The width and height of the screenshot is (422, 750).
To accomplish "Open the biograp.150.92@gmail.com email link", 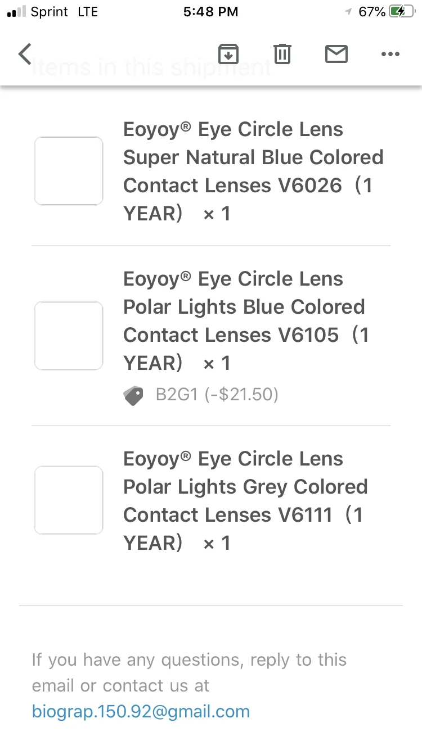I will 141,712.
